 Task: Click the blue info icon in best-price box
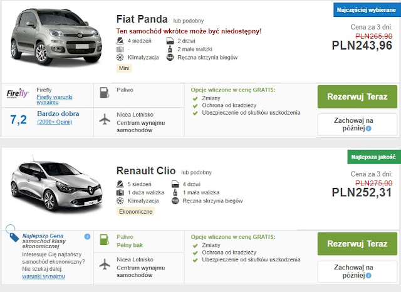pyautogui.click(x=87, y=236)
